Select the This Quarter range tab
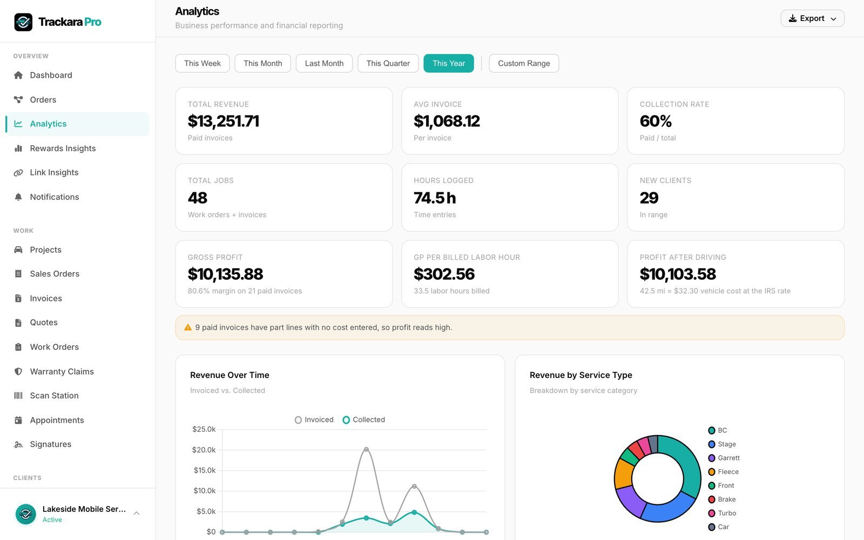 [x=388, y=63]
